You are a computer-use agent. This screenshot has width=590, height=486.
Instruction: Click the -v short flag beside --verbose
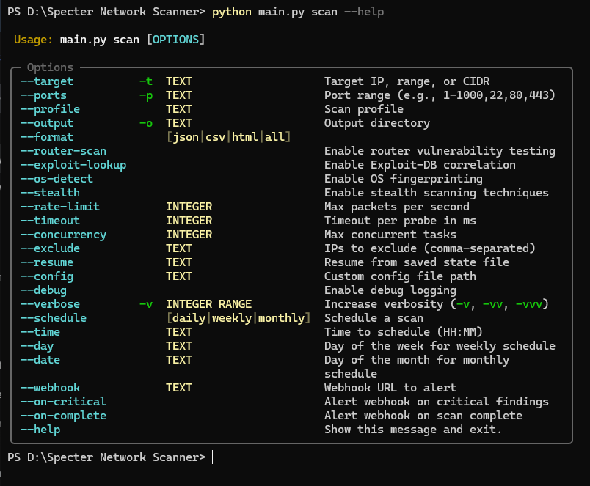pyautogui.click(x=146, y=304)
